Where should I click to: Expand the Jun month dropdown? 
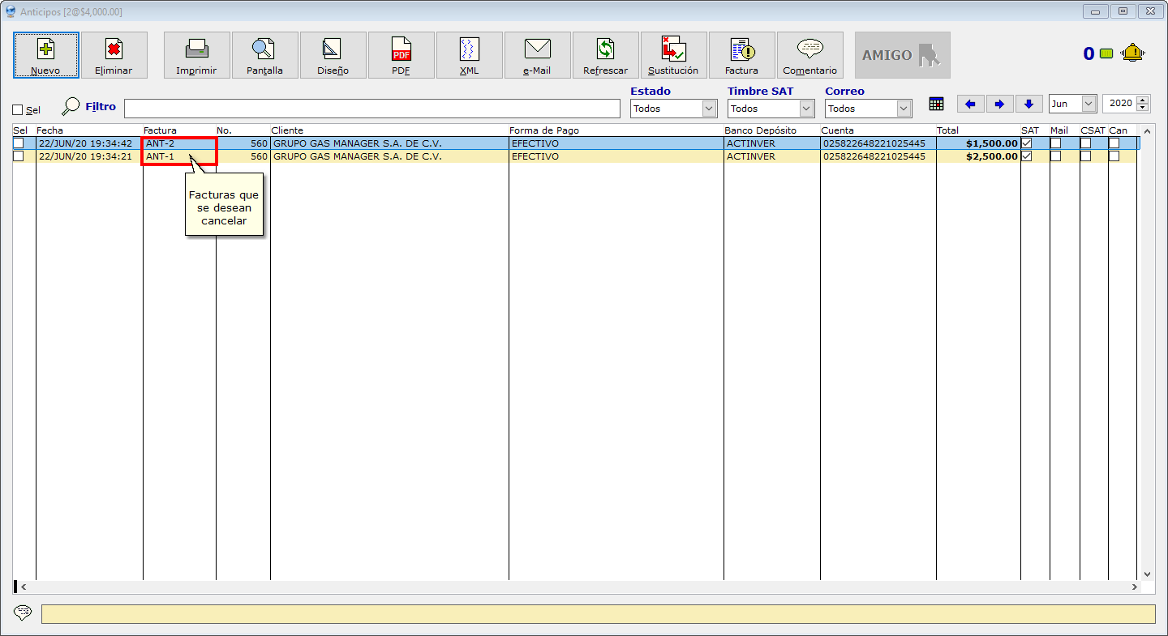(x=1088, y=104)
